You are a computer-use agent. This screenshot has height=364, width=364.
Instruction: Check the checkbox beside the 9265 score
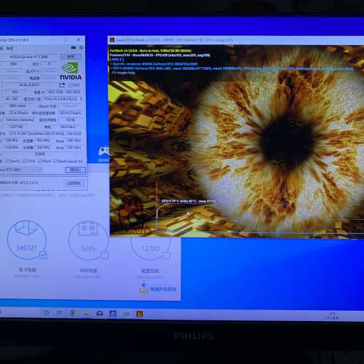[105, 255]
